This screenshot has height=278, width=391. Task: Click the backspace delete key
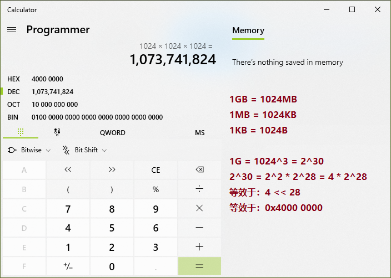pyautogui.click(x=199, y=170)
